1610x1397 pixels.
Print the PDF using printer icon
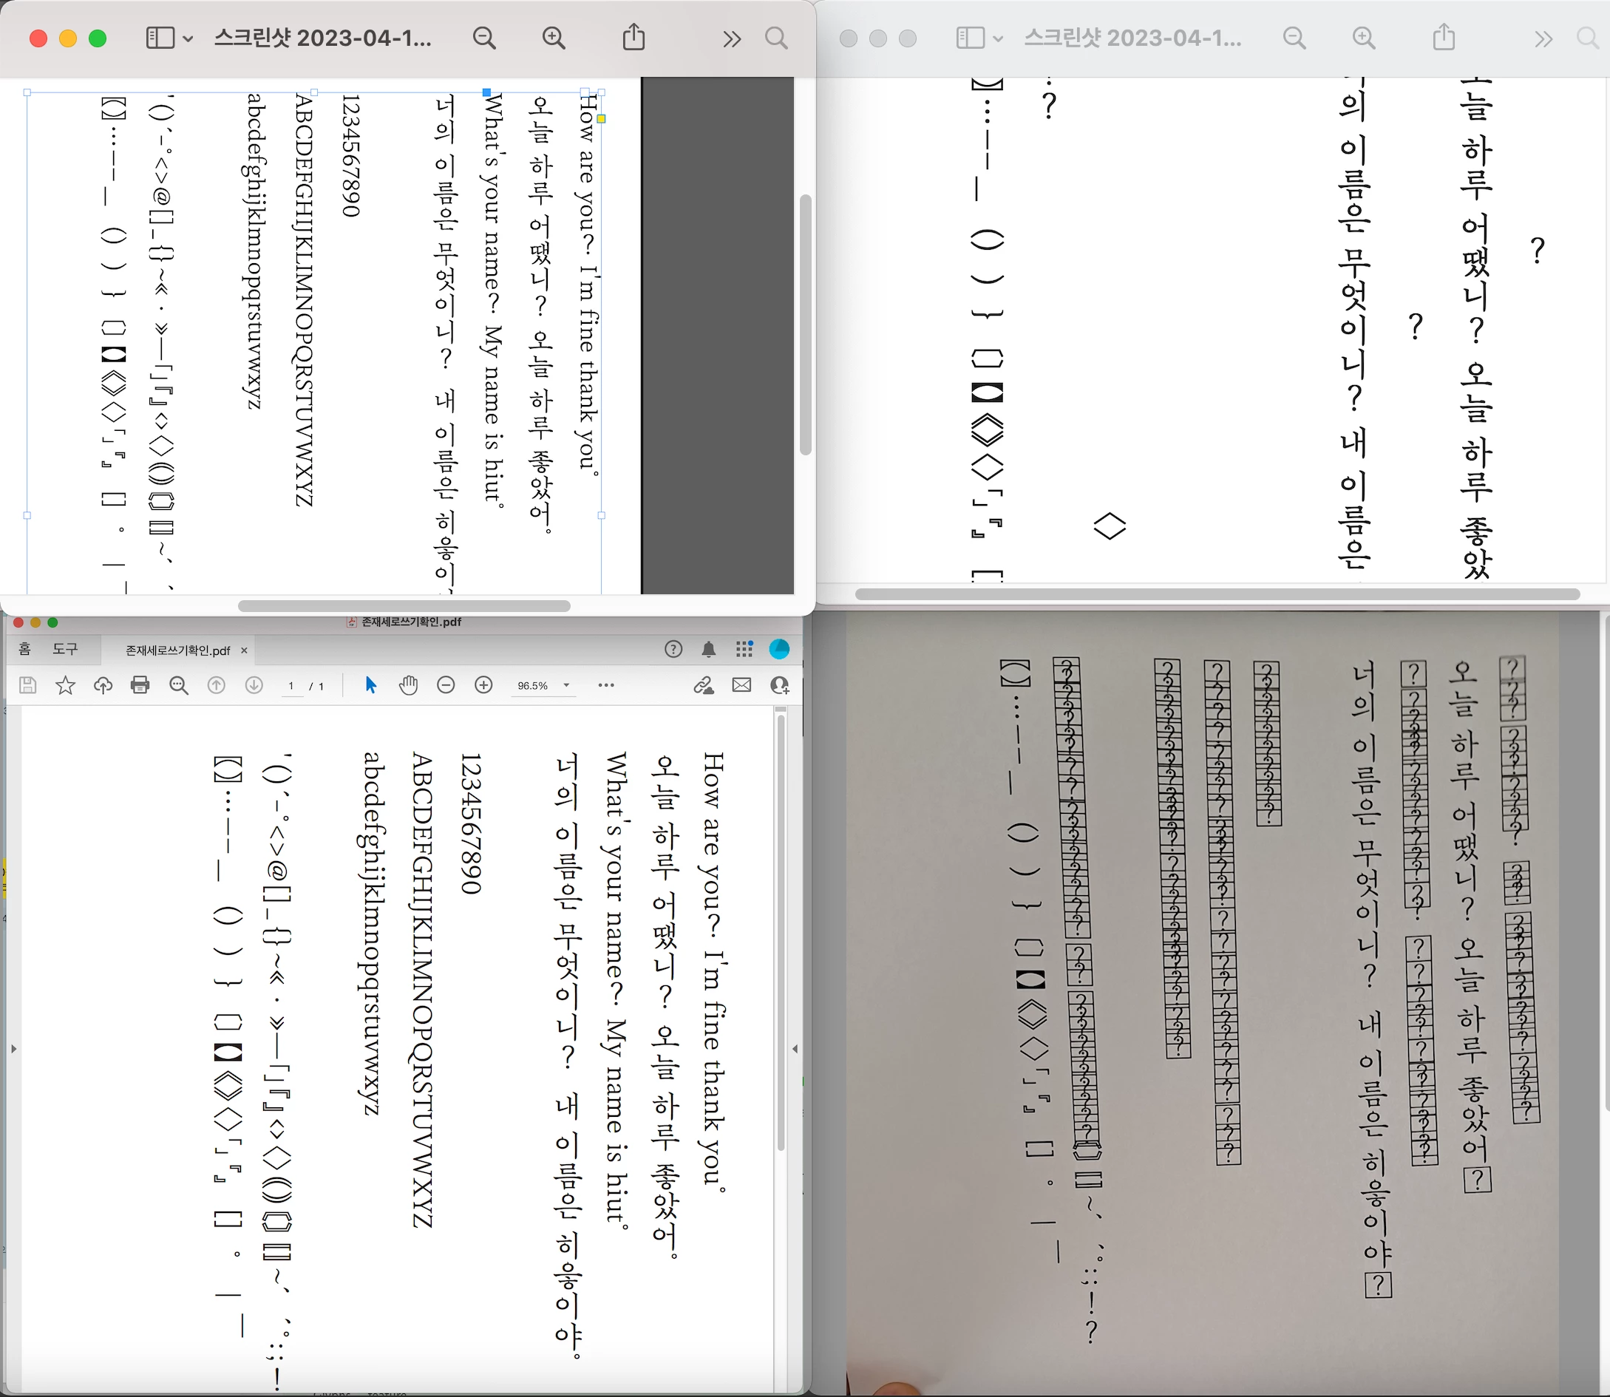140,685
